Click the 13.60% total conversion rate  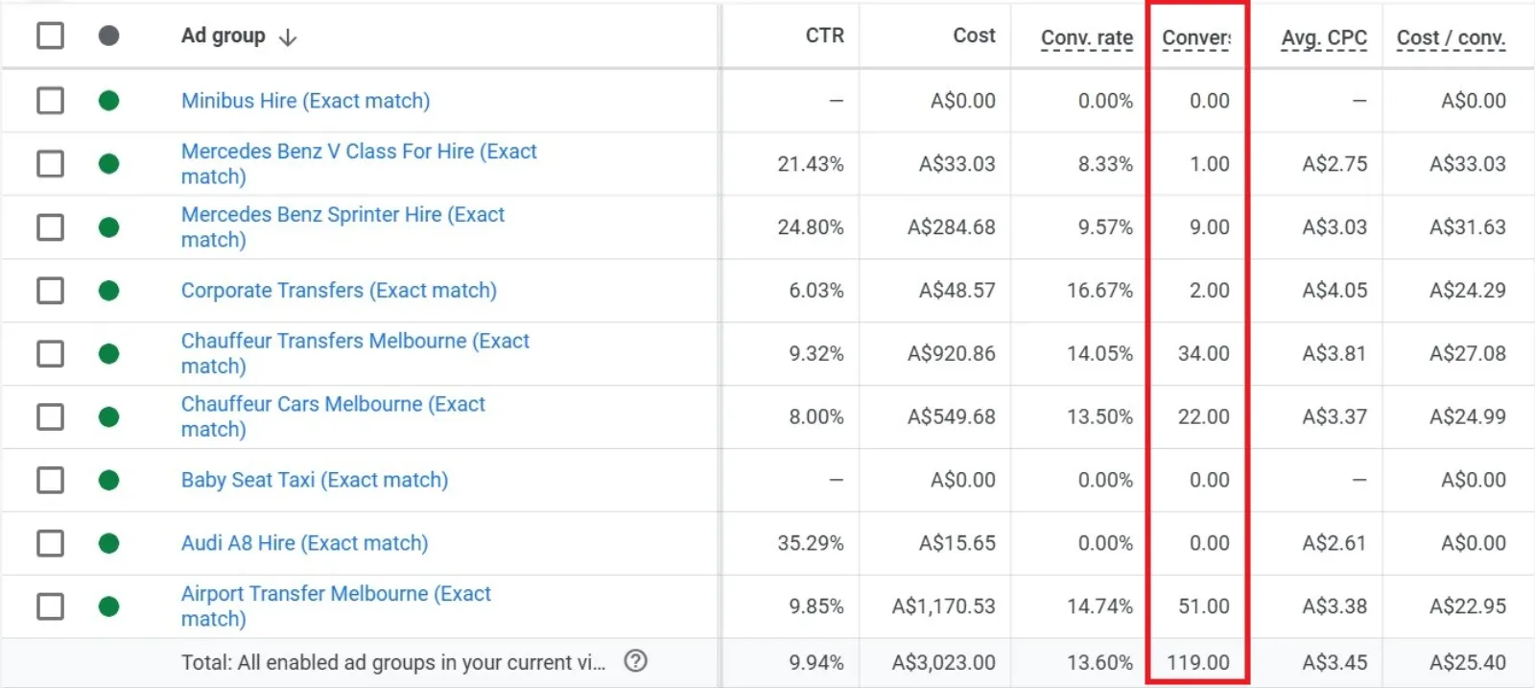pyautogui.click(x=1099, y=662)
